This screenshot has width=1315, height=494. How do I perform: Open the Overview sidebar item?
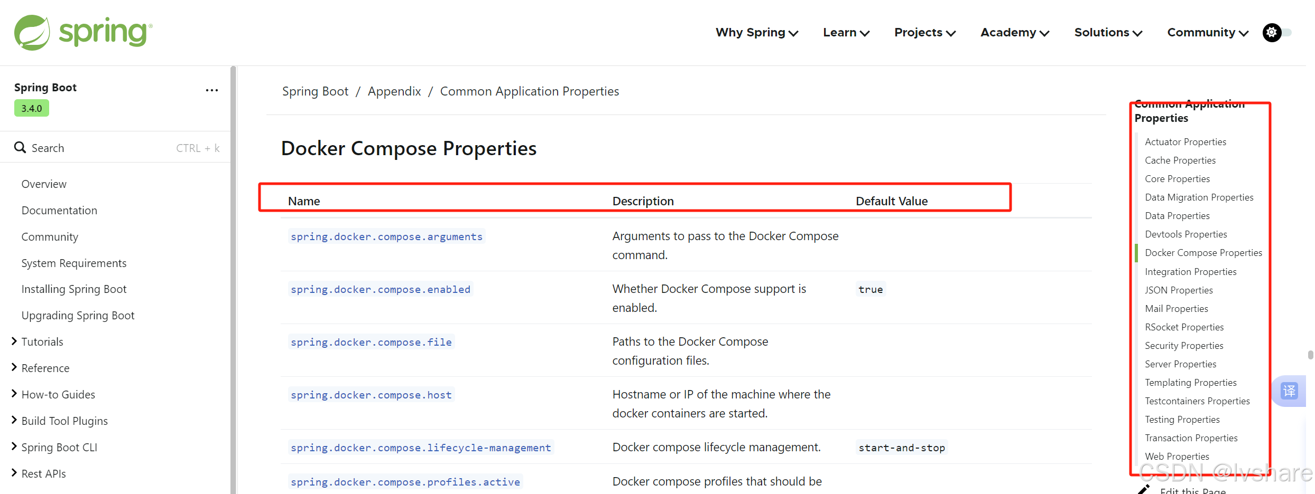point(44,184)
